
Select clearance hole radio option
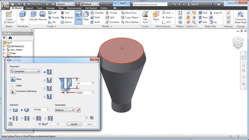coord(22,118)
